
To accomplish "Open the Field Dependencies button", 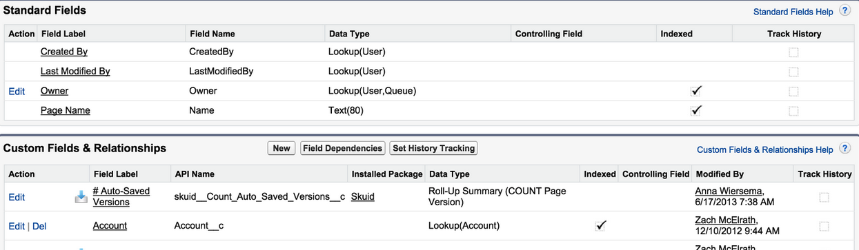I will [343, 148].
